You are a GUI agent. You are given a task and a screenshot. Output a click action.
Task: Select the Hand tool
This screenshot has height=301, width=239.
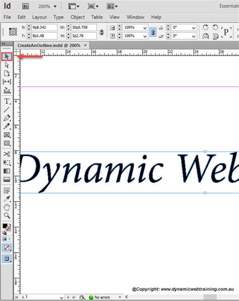point(7,207)
